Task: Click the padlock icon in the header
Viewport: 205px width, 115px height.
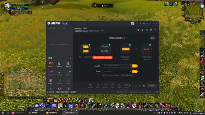Action: (142, 30)
